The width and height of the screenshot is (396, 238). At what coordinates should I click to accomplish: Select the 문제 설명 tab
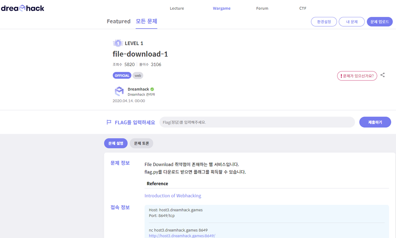(x=116, y=143)
